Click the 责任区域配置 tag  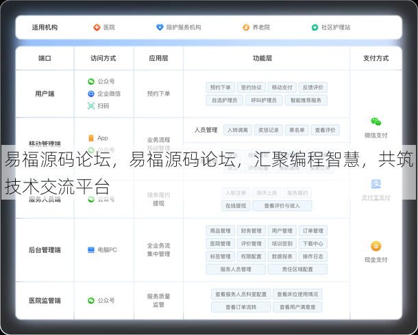tap(297, 269)
